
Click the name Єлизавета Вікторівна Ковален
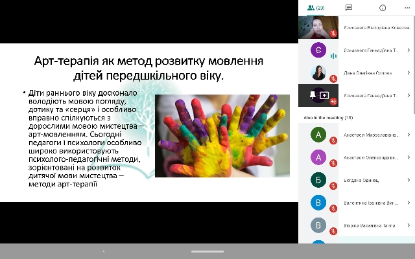tap(377, 27)
